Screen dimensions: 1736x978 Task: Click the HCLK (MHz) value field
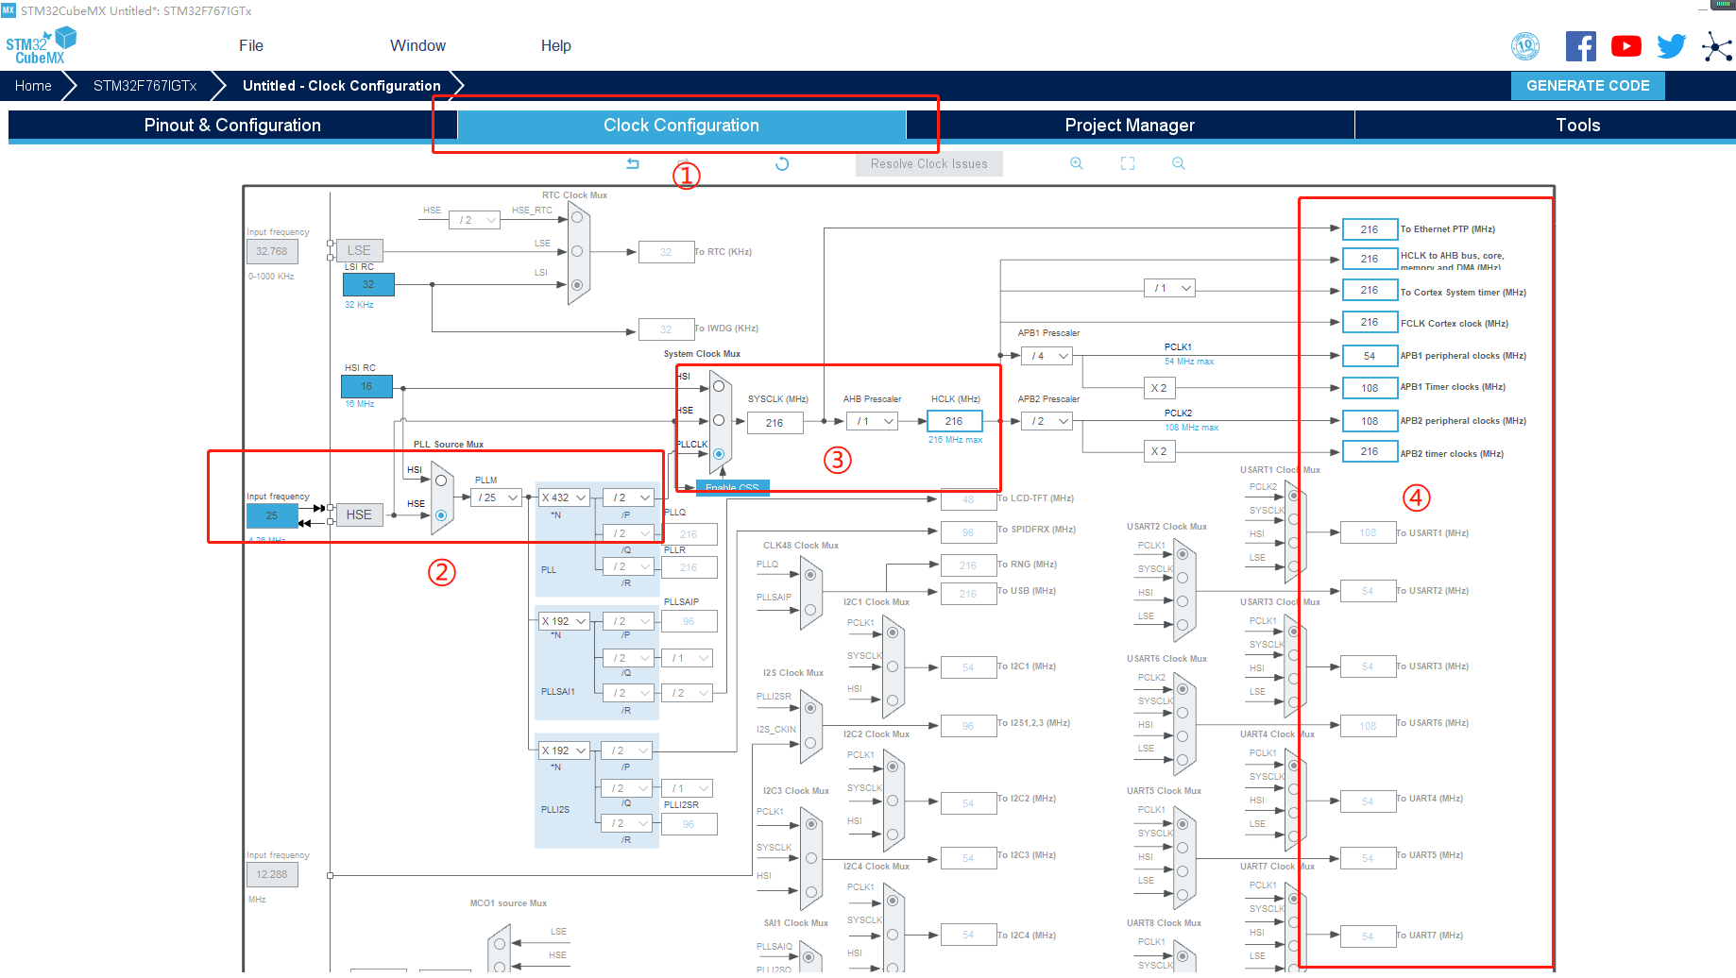click(954, 421)
